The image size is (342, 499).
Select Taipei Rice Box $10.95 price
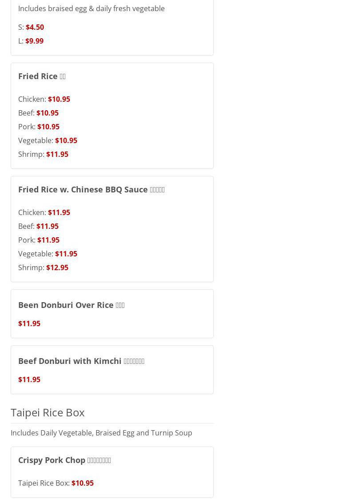tap(82, 483)
